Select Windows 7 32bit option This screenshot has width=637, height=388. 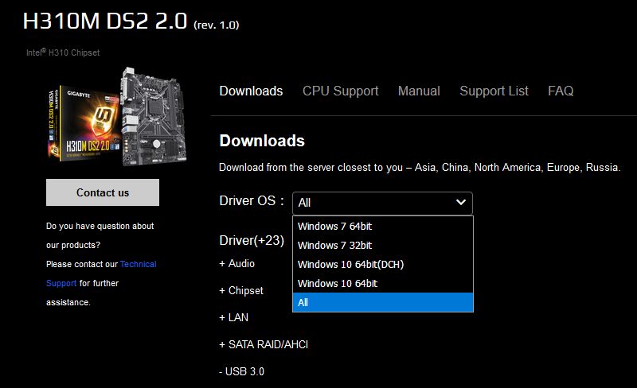[383, 245]
